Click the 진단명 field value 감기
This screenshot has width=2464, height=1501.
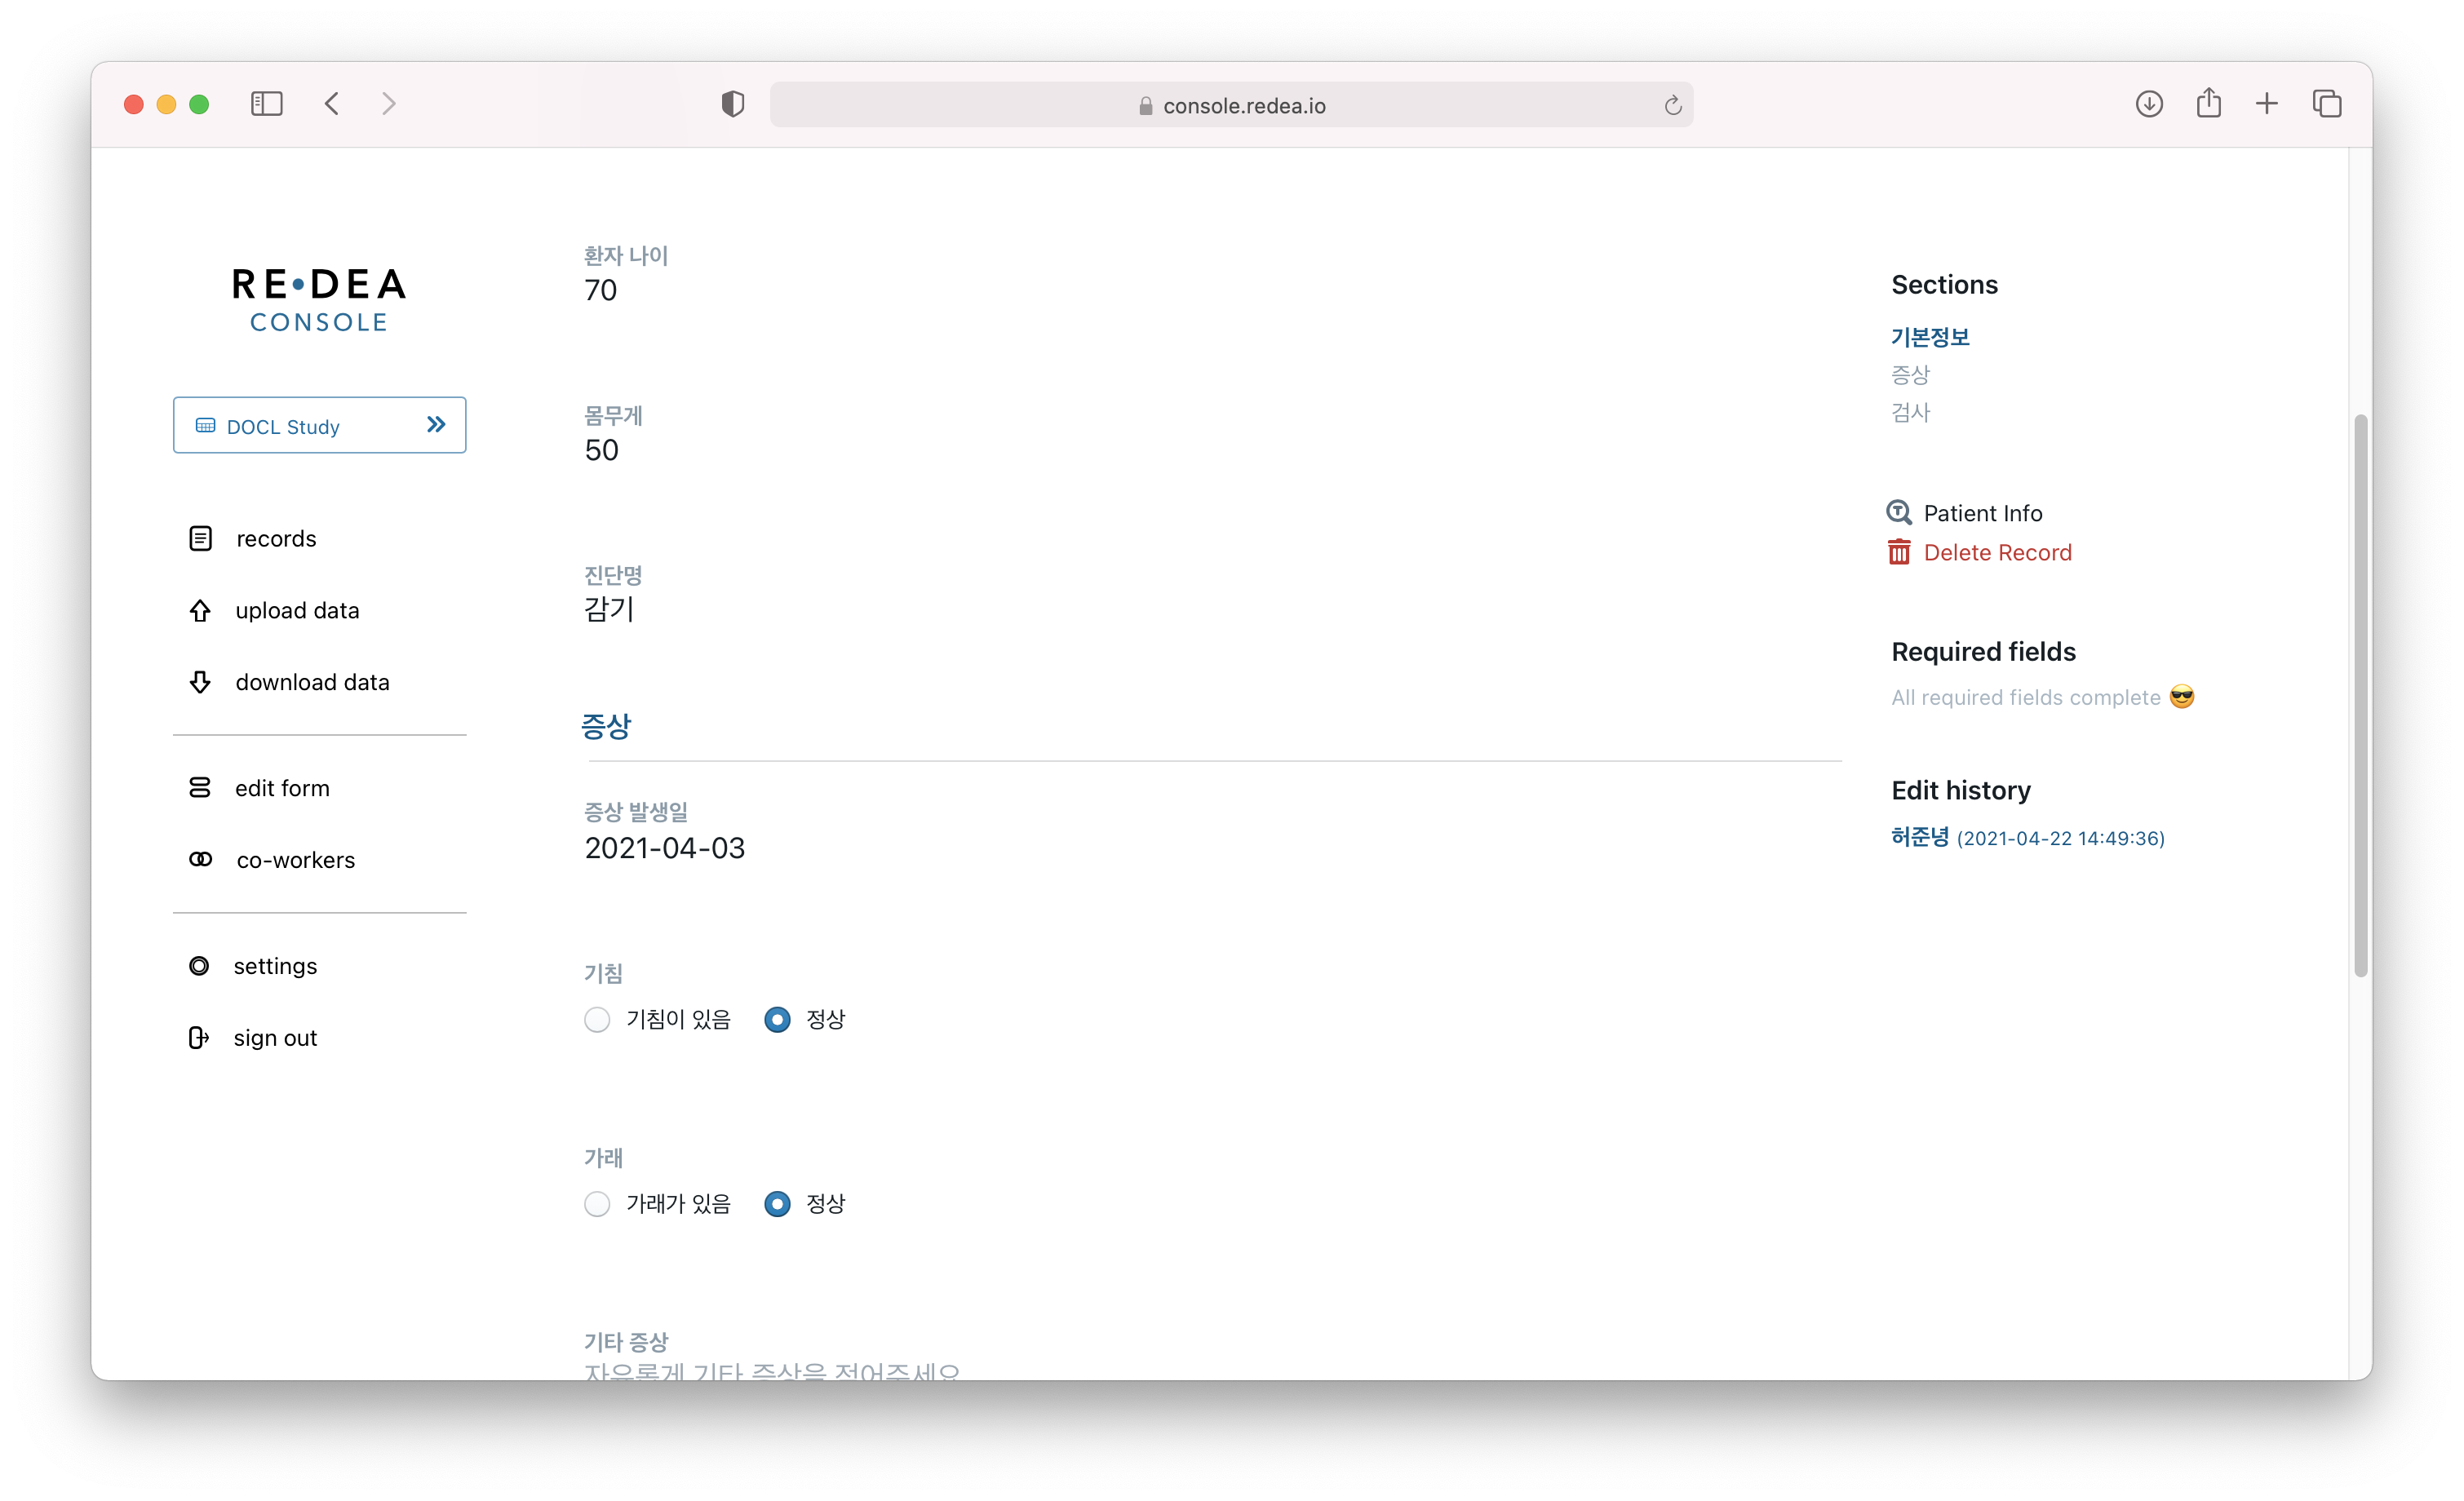(609, 609)
